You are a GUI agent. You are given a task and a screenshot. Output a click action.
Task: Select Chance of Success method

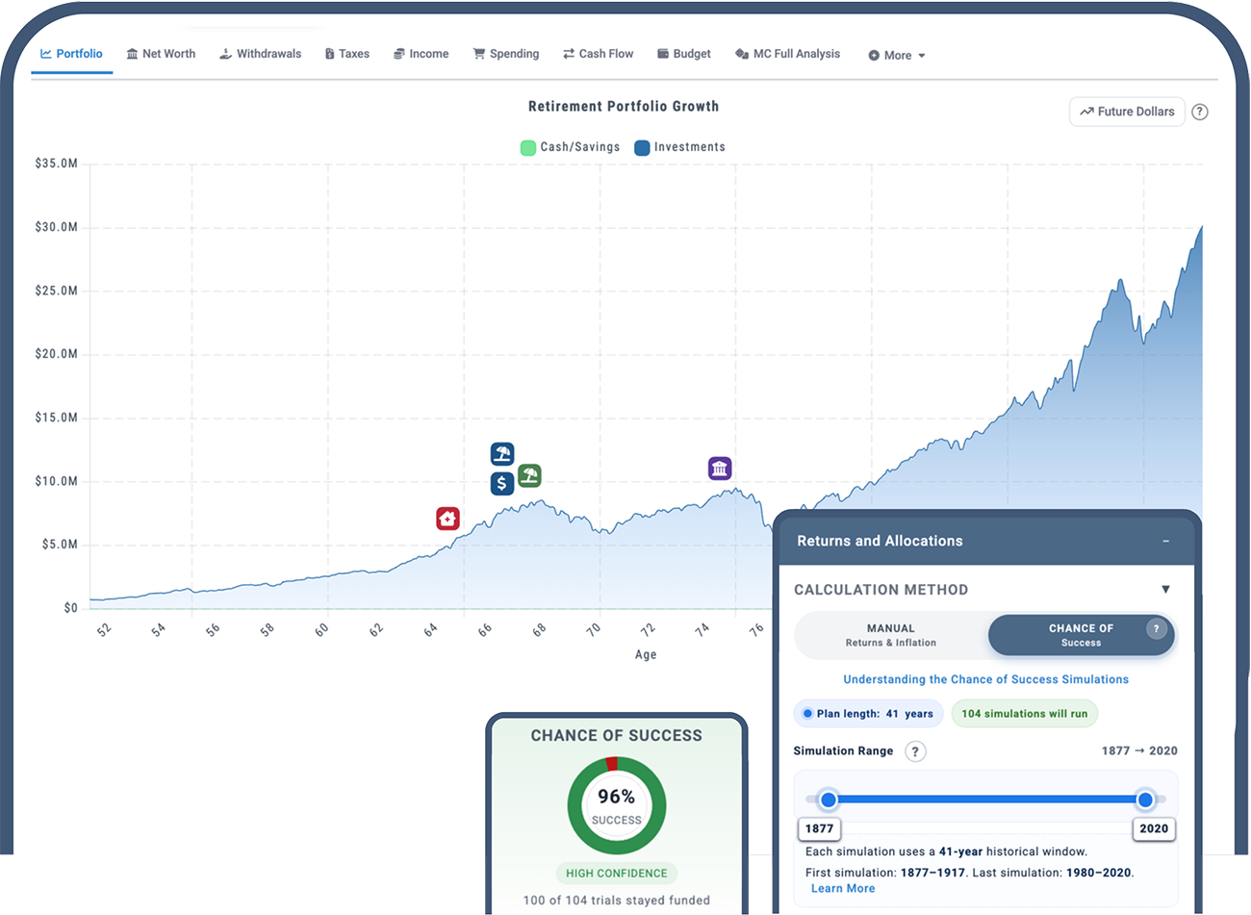1081,635
